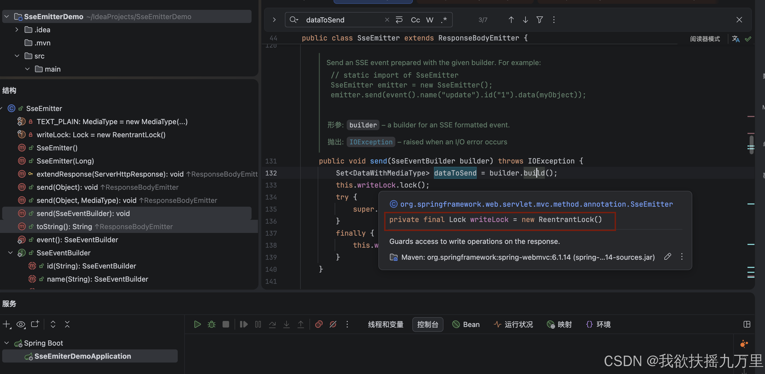
Task: Open the Bean tab
Action: point(466,324)
